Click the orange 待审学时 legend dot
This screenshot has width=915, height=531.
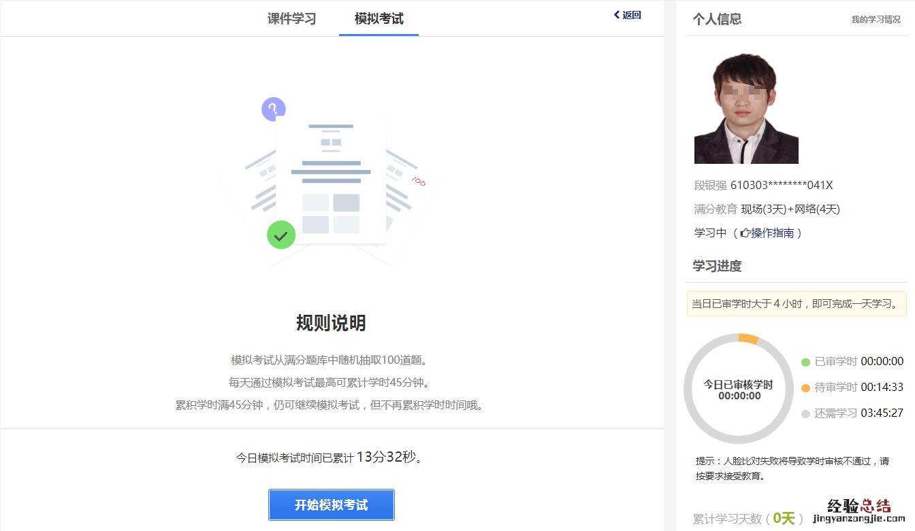(805, 388)
